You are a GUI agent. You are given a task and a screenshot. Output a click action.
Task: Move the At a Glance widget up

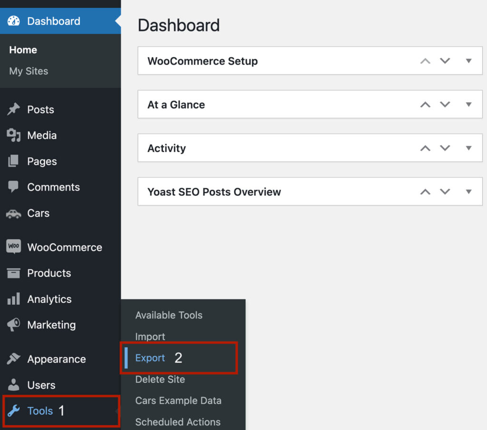[425, 104]
